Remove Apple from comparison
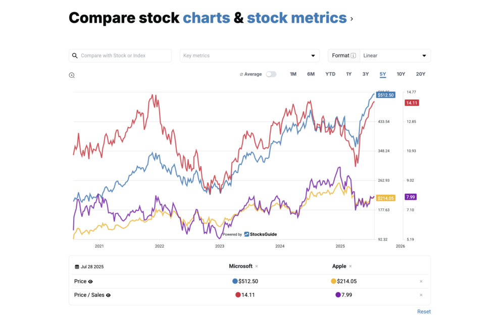The width and height of the screenshot is (499, 323). coord(351,266)
